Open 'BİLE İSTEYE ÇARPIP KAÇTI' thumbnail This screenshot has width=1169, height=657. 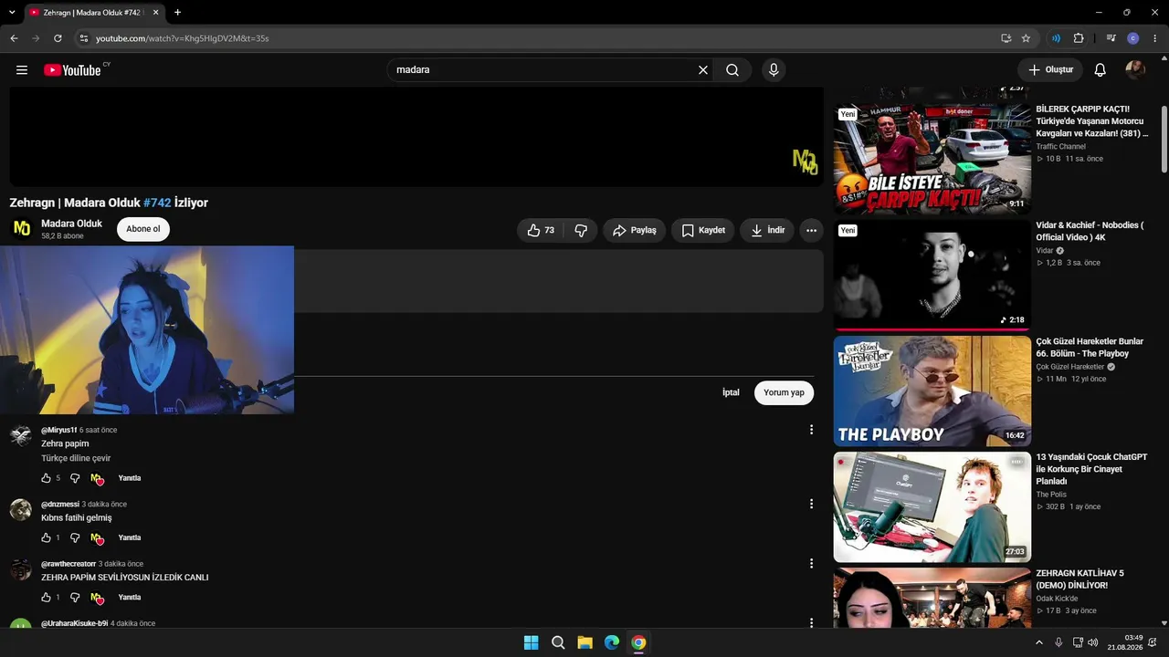[932, 159]
